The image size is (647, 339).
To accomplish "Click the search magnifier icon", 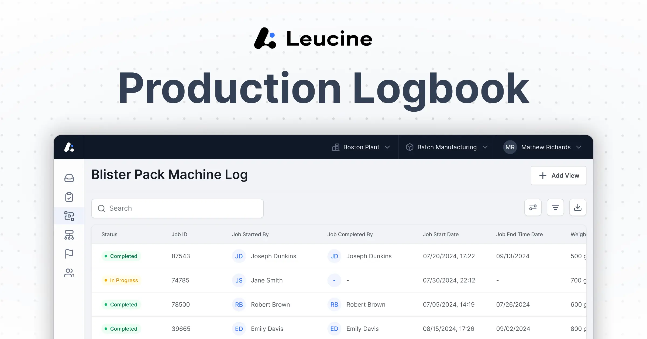I will click(x=101, y=209).
